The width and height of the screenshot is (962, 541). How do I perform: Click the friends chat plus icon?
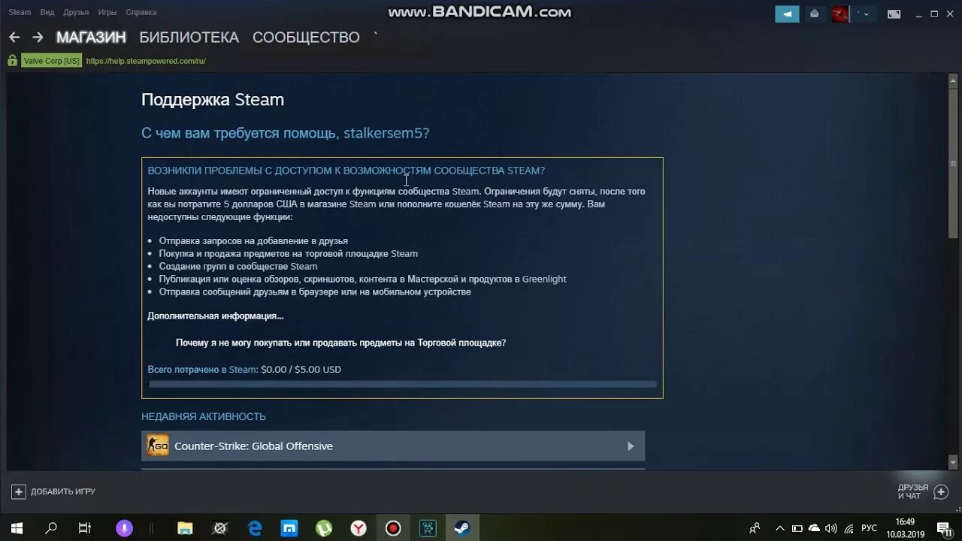click(x=940, y=491)
